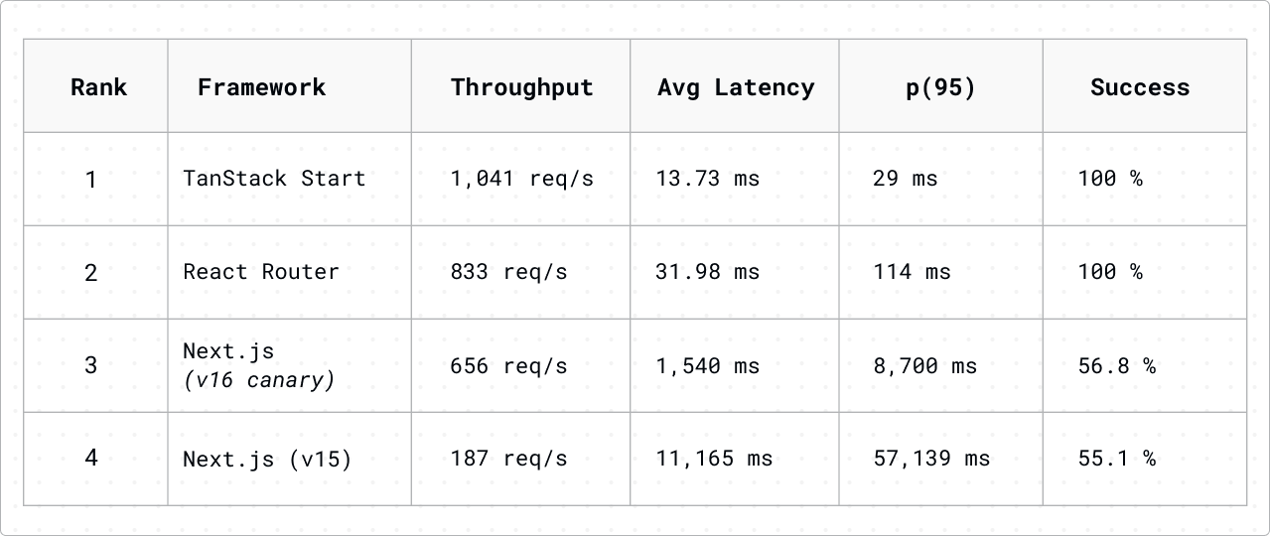Click the 1,041 req/s throughput value
The width and height of the screenshot is (1270, 536).
(521, 179)
